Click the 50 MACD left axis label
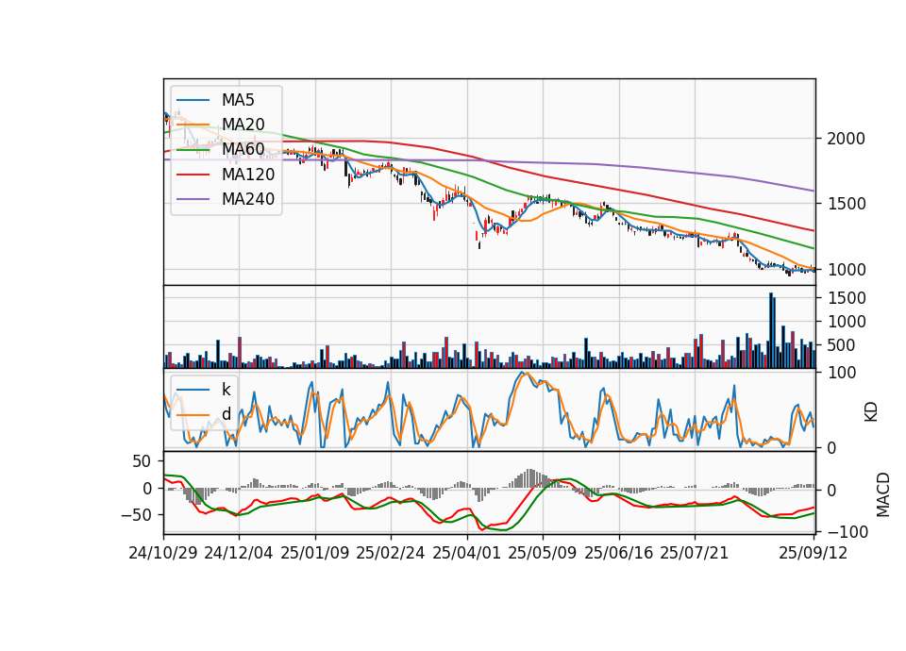This screenshot has height=651, width=906. click(143, 461)
